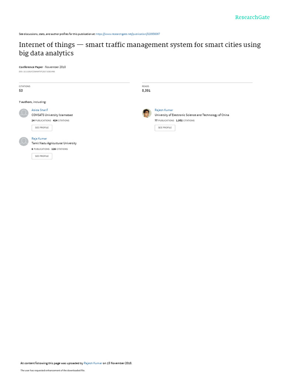Open the researchgate.net publication URL link
Screen dimensions: 284x379
point(128,34)
